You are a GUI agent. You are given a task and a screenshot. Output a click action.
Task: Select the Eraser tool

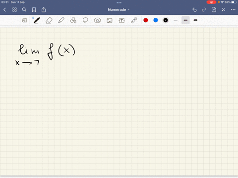pos(49,20)
